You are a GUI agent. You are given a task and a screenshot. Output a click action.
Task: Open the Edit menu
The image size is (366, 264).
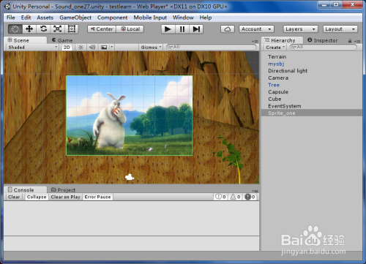26,18
